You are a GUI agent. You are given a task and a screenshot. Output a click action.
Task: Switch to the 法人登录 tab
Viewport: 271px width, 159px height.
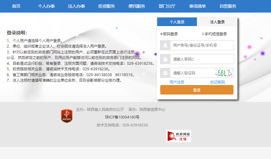[217, 22]
